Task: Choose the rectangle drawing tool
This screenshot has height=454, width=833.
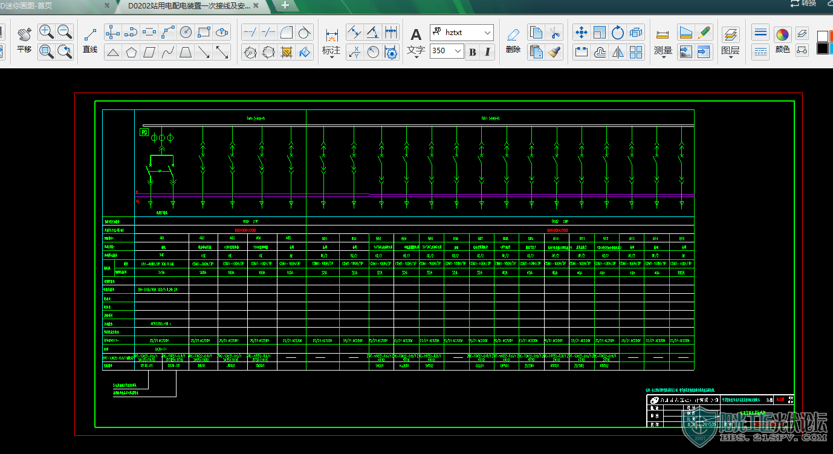Action: pyautogui.click(x=204, y=32)
